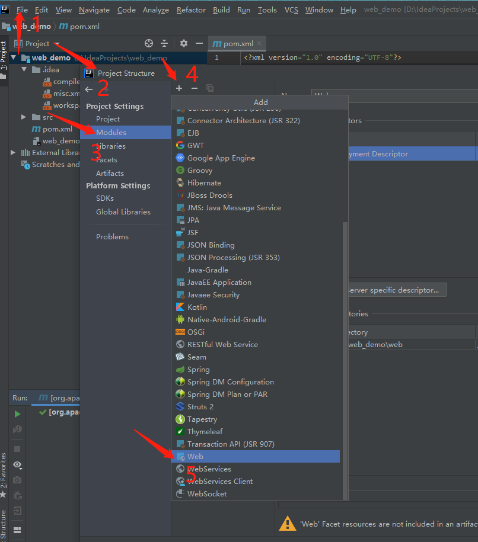Choose OSGi from Add list
The image size is (478, 542).
(256, 332)
